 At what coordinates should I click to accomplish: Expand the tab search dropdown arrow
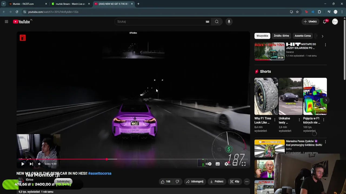point(3,4)
